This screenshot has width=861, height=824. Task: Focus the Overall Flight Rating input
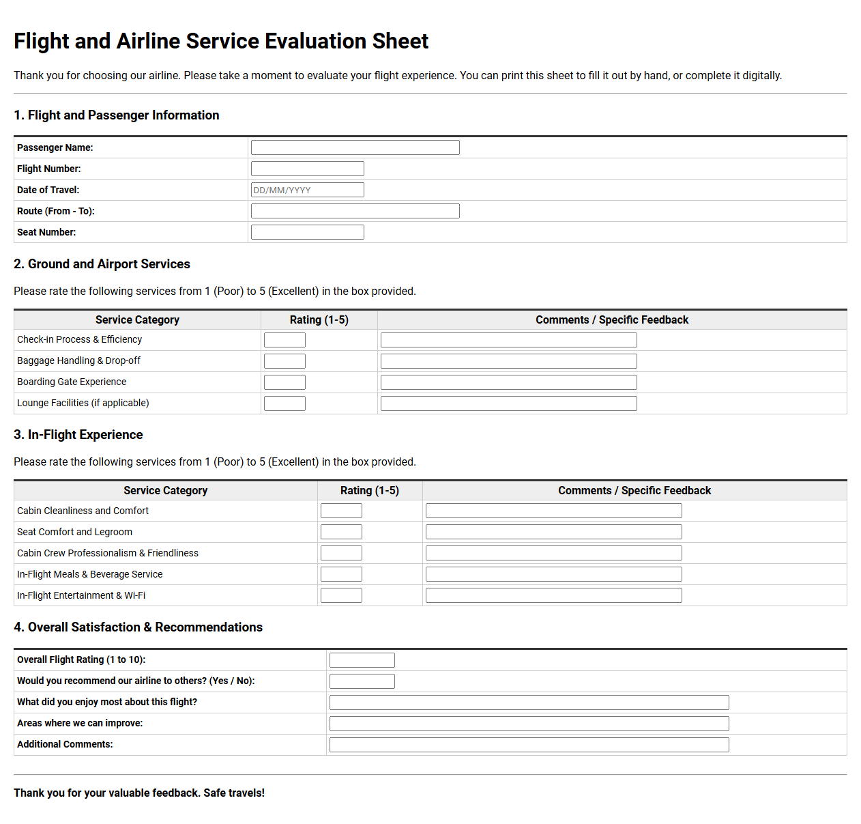[362, 660]
